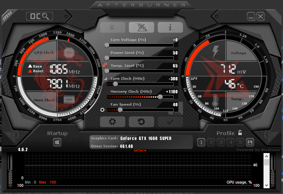Screen dimensions: 283x194
Task: Click the fan speed settings gear icon
Action: pyautogui.click(x=103, y=110)
